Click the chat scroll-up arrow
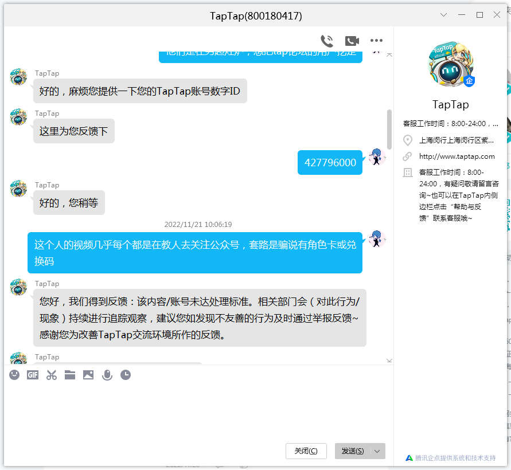Image resolution: width=511 pixels, height=470 pixels. (389, 55)
